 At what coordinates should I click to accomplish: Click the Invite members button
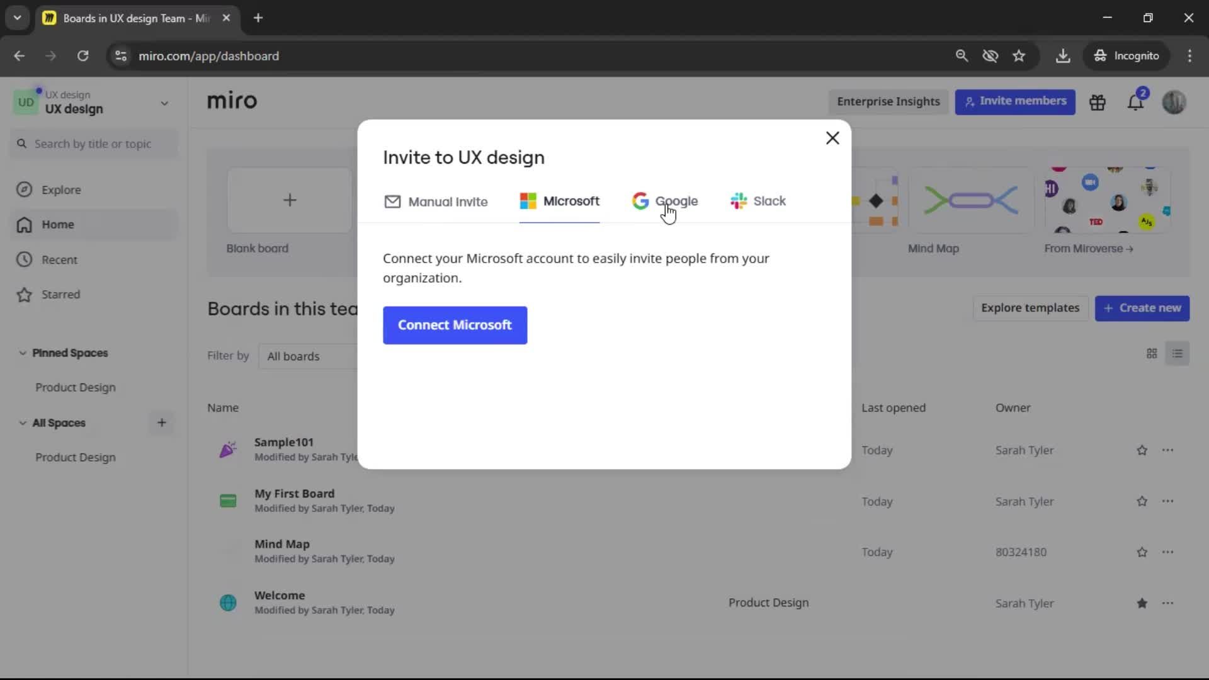point(1015,101)
